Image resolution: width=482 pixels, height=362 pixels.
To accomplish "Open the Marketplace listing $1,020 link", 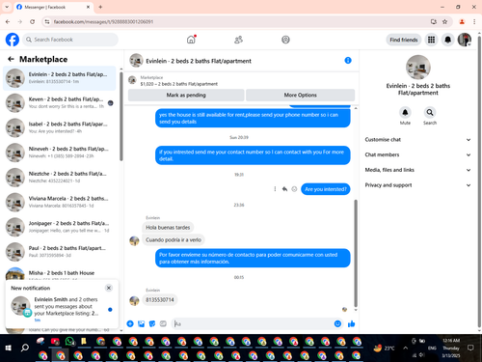I will [x=179, y=84].
